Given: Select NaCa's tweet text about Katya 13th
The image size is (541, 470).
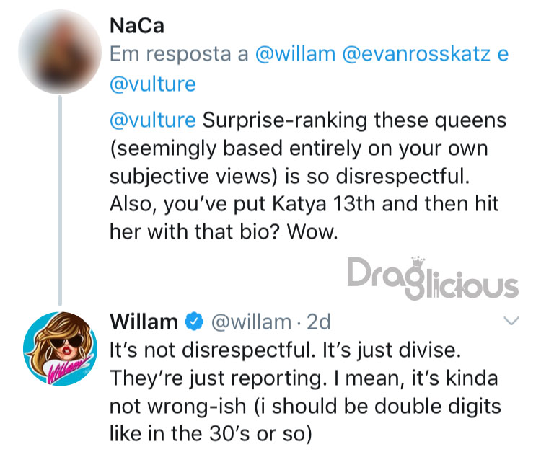Looking at the screenshot, I should (x=308, y=176).
